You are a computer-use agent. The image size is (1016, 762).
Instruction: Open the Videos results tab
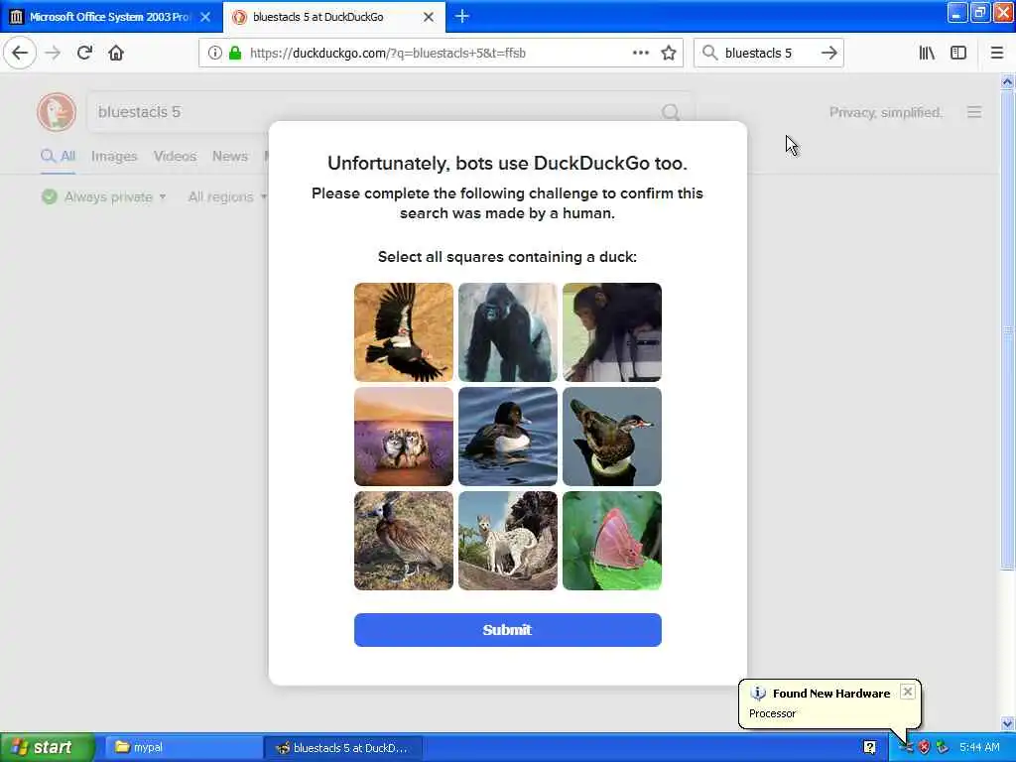(x=175, y=156)
